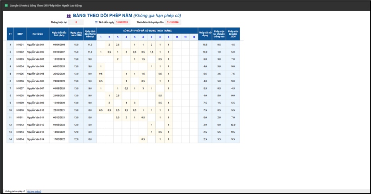371x194 pixels.
Task: Click the Họ và tên column header
Action: (38, 34)
